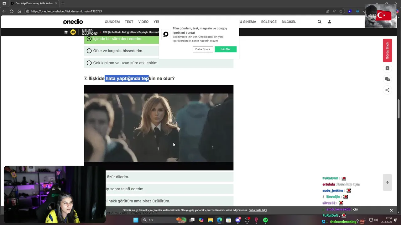
Task: Open FBI Şüphelilerin news ticker headline
Action: click(131, 32)
